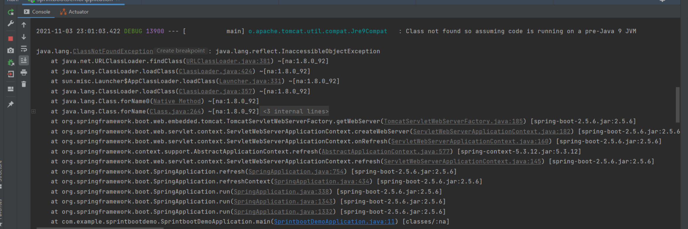Open AbstractApplicationContext.java:577 link
This screenshot has width=688, height=229.
coord(386,152)
